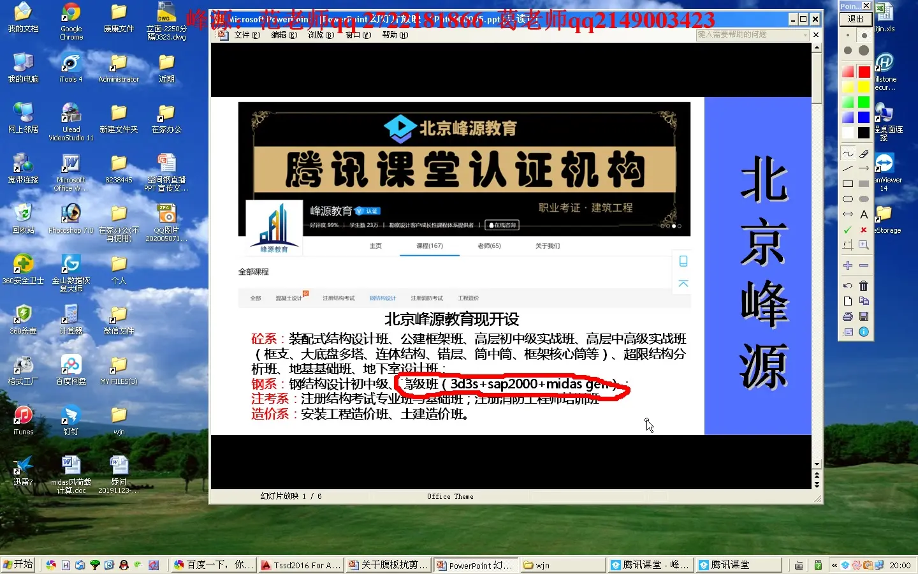Switch to the 百度一下 taskbar window

coord(214,565)
